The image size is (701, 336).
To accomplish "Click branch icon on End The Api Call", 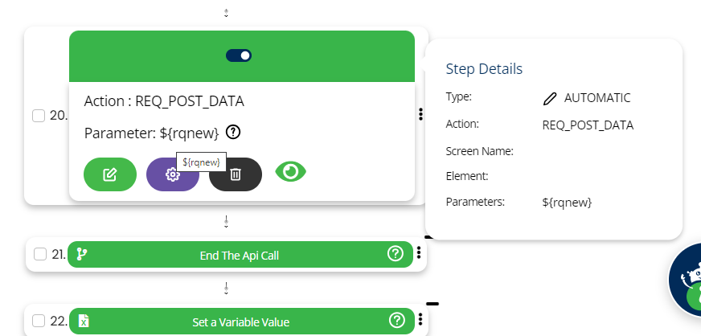I will (x=81, y=255).
